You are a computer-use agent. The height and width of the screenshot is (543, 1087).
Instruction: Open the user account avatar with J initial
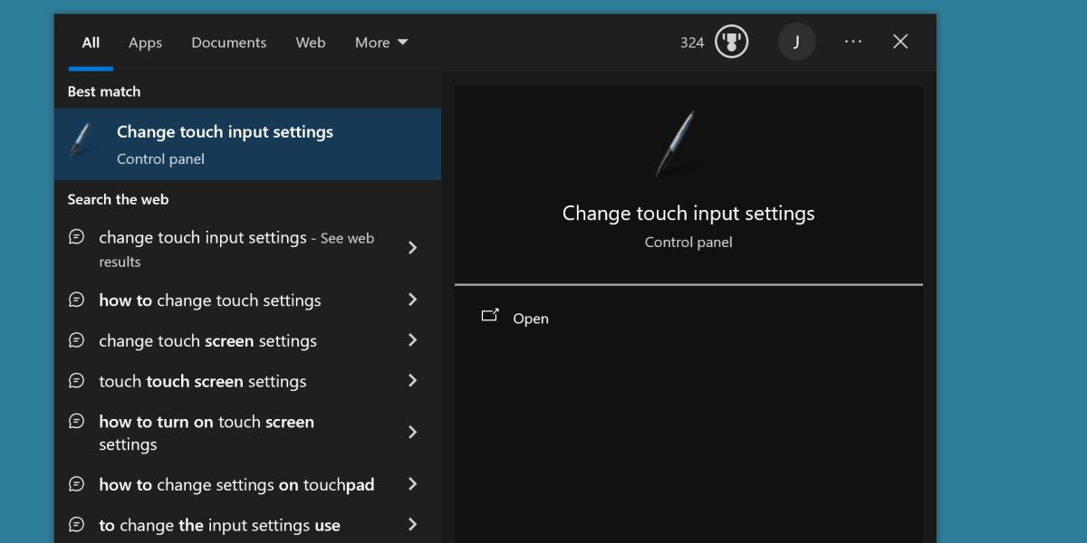(x=796, y=41)
